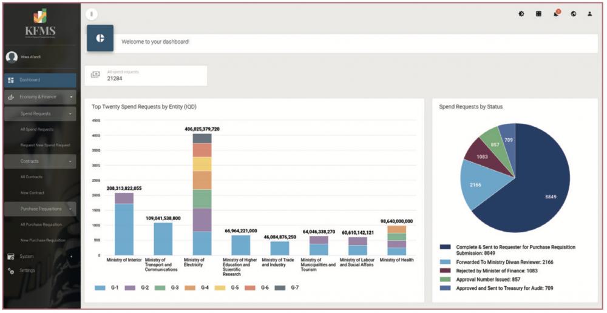Collapse the Economy & Finance menu
The width and height of the screenshot is (607, 313).
coord(71,97)
